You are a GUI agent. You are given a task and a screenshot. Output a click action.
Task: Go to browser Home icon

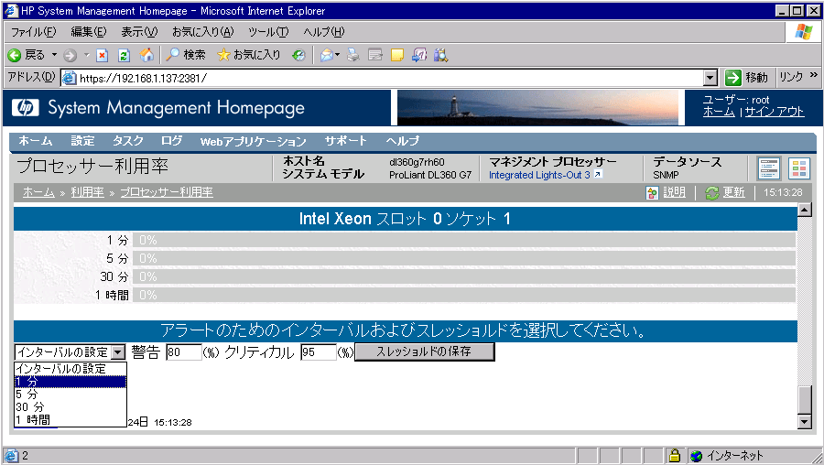[x=147, y=55]
